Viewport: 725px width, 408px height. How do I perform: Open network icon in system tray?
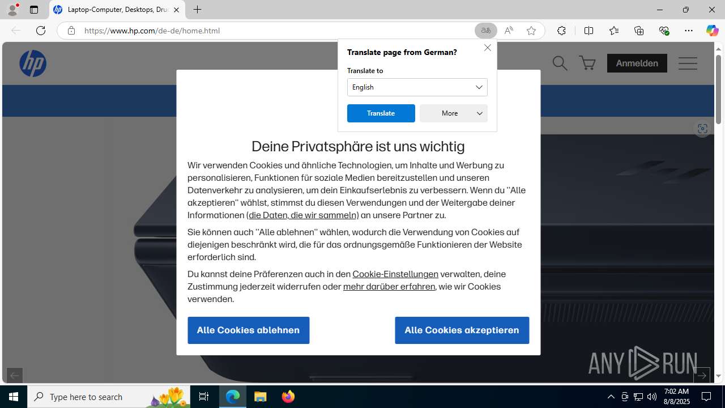(x=638, y=397)
